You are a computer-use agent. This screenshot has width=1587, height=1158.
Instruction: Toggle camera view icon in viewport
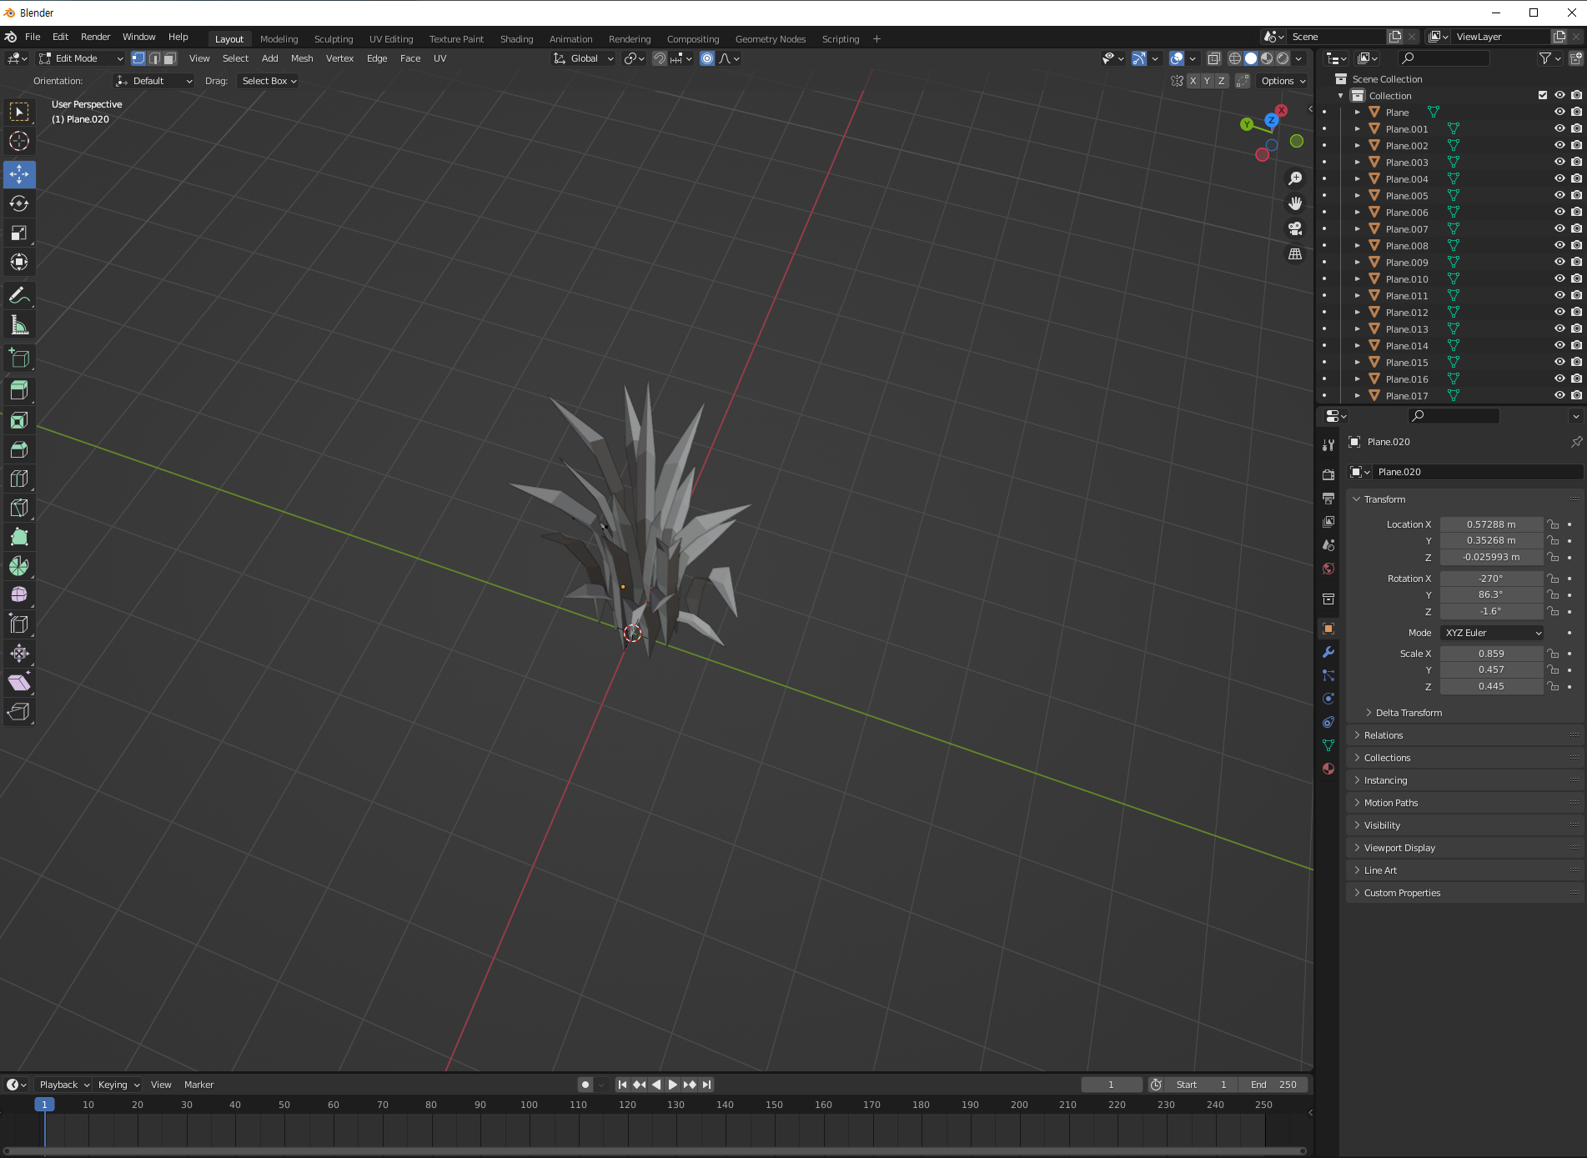1295,228
